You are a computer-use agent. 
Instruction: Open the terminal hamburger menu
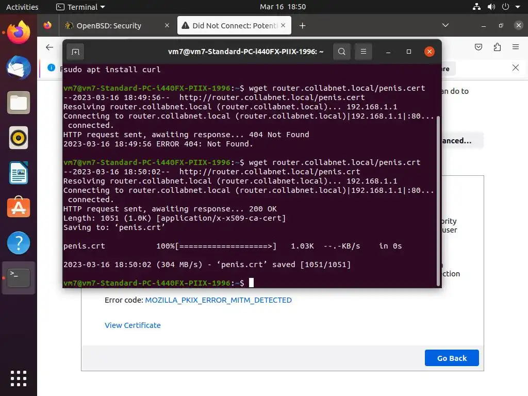pyautogui.click(x=364, y=52)
